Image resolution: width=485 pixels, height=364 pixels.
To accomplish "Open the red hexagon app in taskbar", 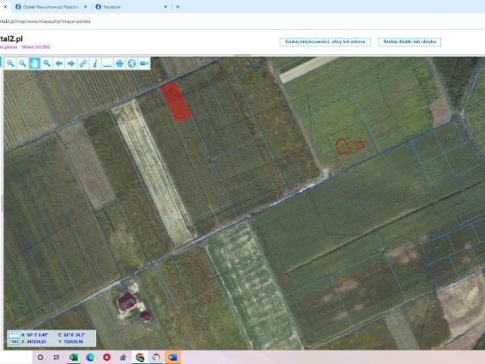I will tap(107, 357).
